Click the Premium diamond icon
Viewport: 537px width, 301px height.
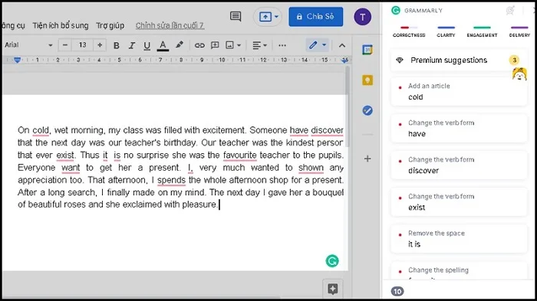click(400, 61)
